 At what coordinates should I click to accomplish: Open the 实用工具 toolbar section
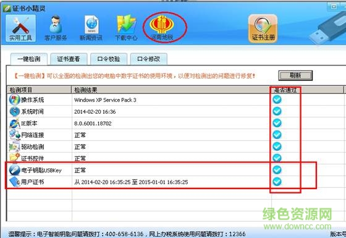(x=21, y=28)
